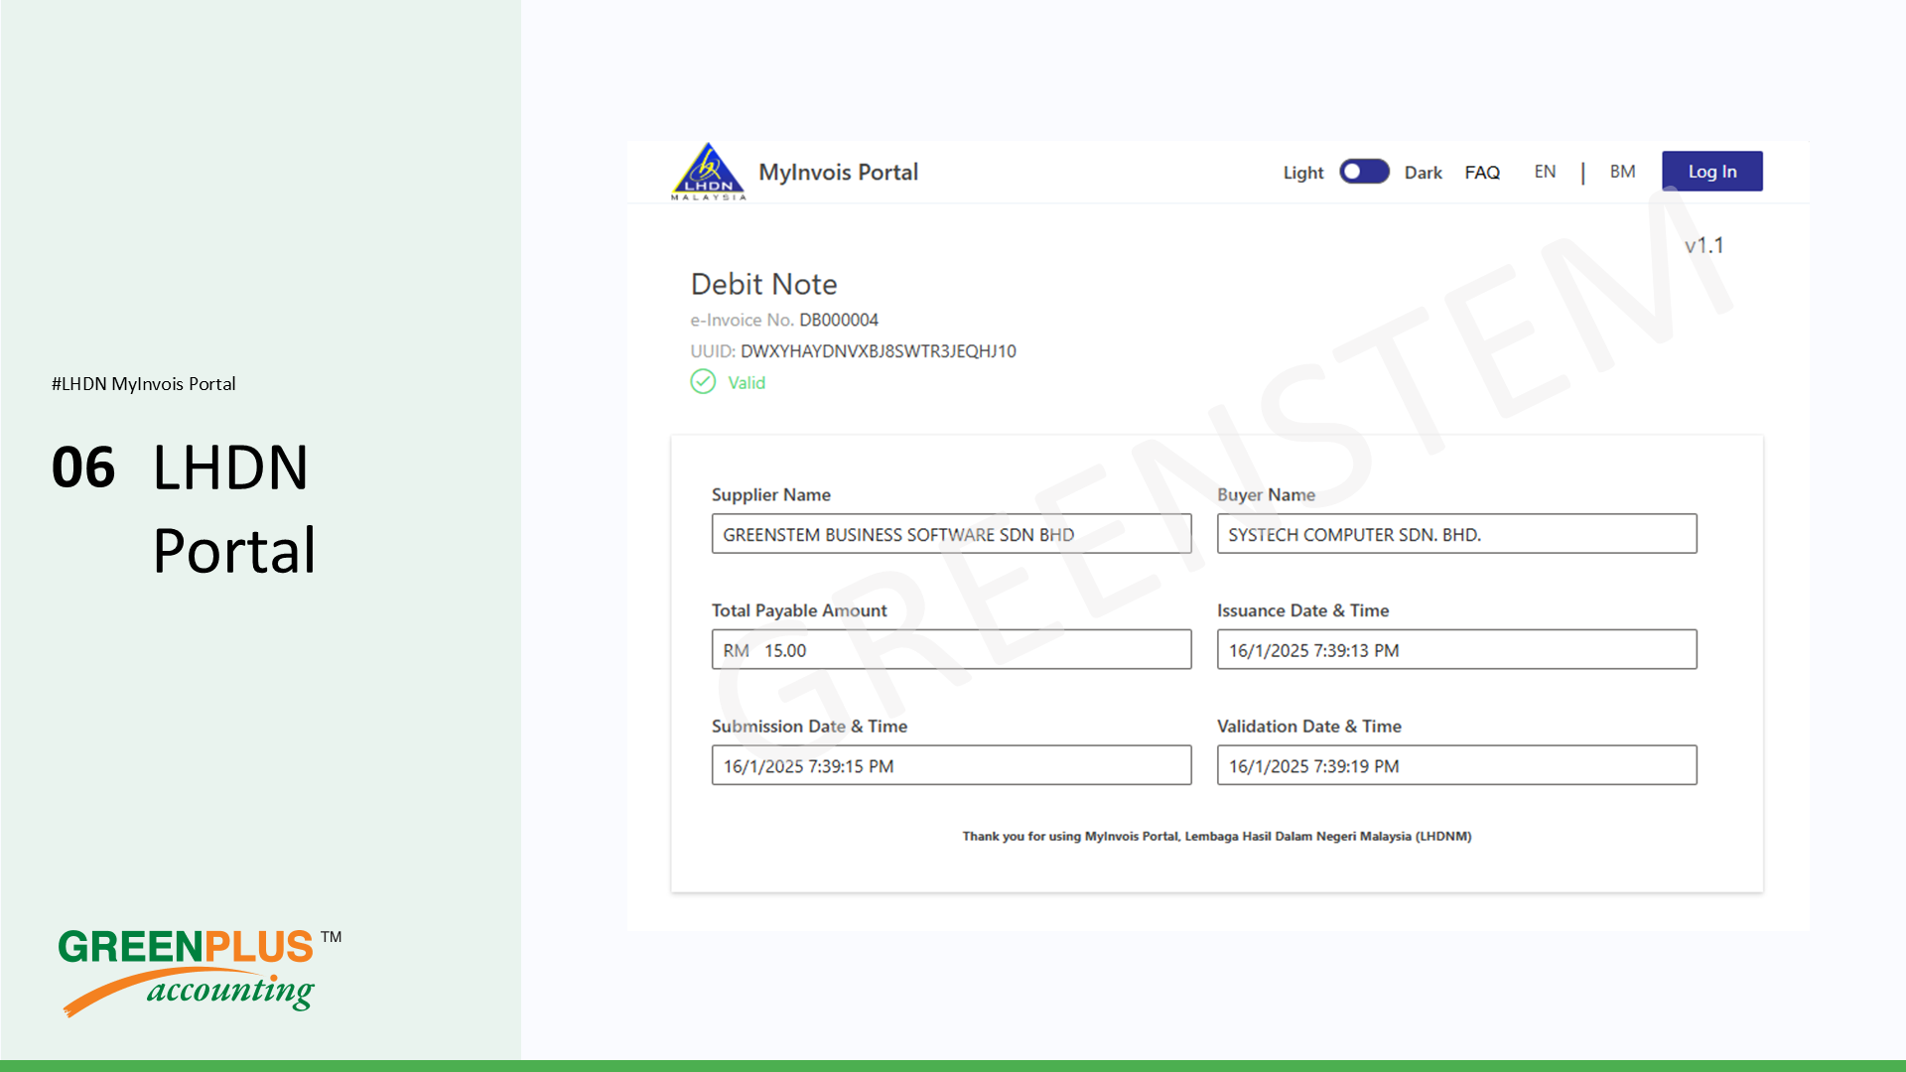
Task: Open the FAQ link
Action: [1482, 173]
